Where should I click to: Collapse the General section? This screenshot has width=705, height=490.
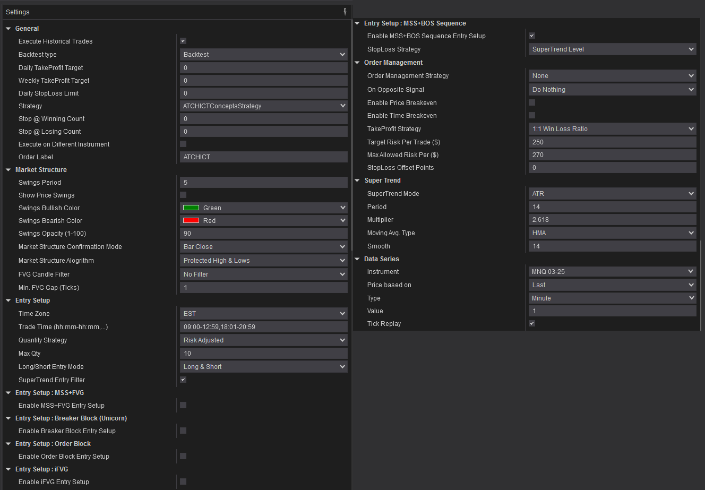(8, 29)
